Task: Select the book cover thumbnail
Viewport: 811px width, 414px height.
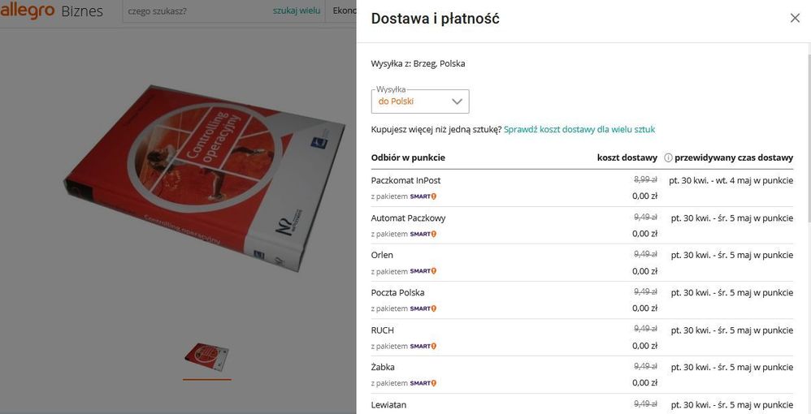Action: tap(206, 357)
